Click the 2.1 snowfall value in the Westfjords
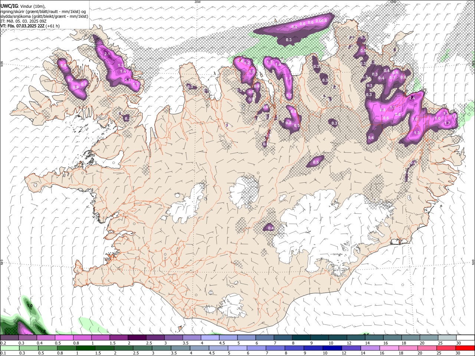 108,54
